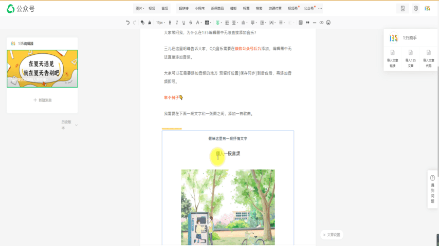The width and height of the screenshot is (439, 246).
Task: Open the both-sides indent dropdown
Action: click(235, 23)
